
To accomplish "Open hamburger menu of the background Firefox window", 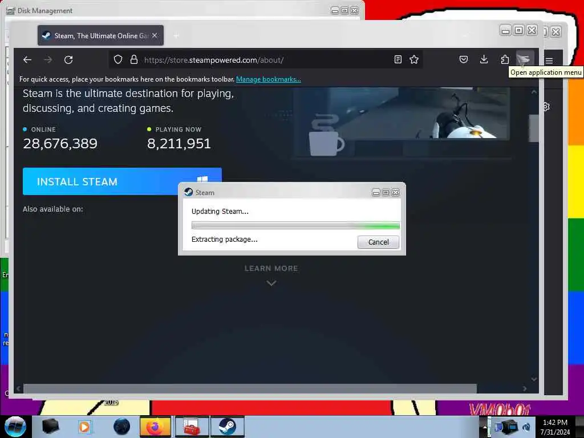I will point(549,60).
